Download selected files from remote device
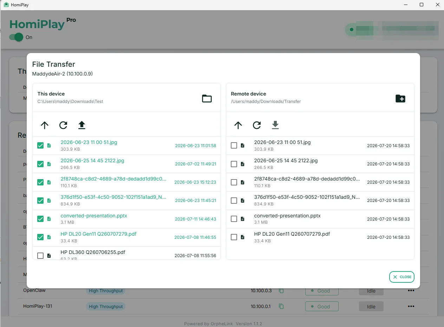Image resolution: width=444 pixels, height=327 pixels. coord(275,125)
